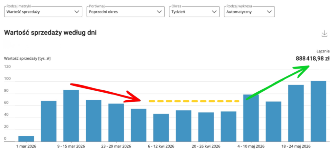This screenshot has height=153, width=336.
Task: Select the 6 - 12 kwi 2026 bar
Action: (x=161, y=128)
